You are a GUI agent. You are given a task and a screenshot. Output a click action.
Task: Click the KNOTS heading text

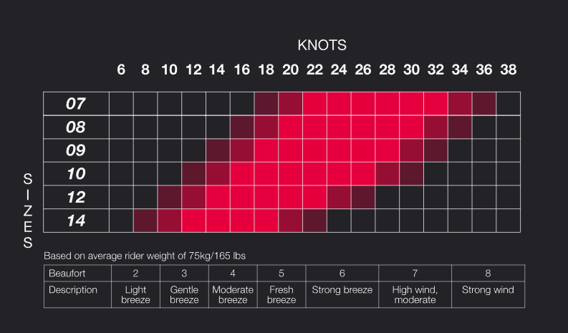(322, 45)
